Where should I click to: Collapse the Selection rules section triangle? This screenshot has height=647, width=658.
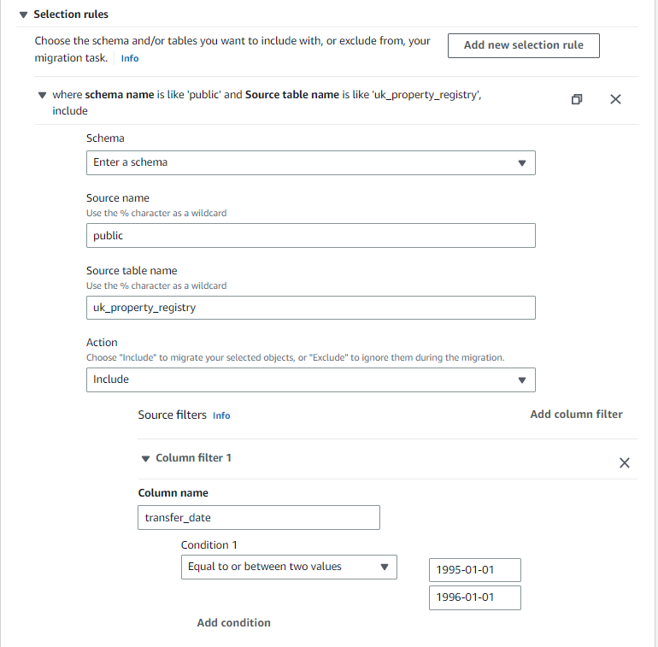(23, 15)
